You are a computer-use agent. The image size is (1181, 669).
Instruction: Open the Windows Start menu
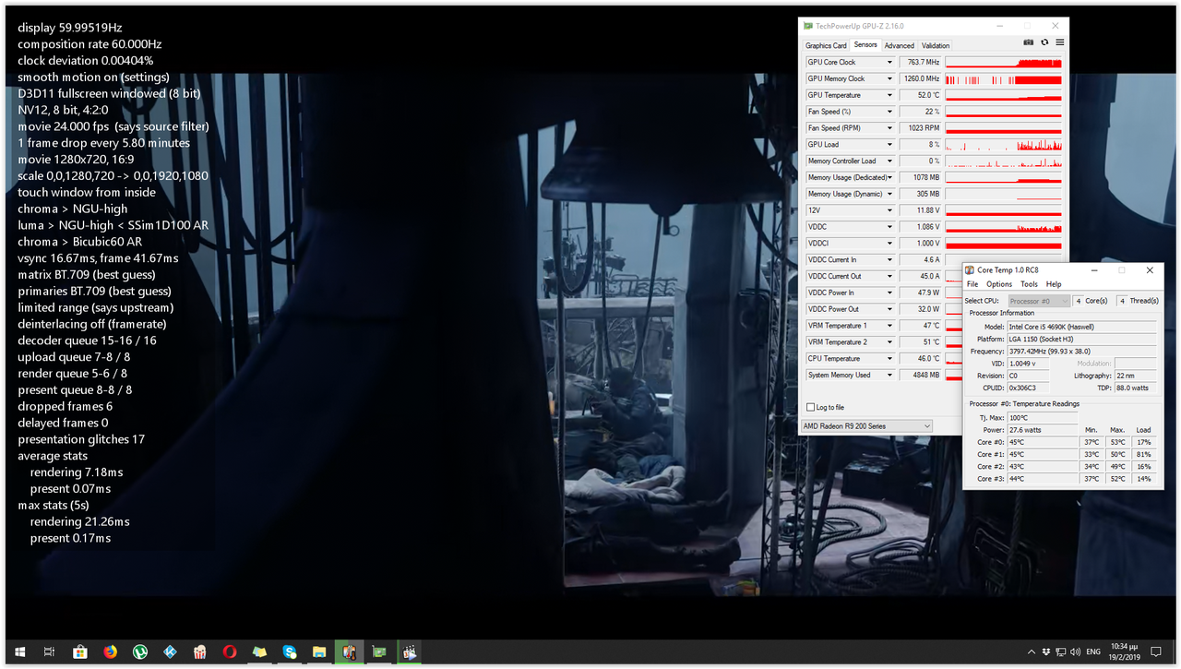(20, 651)
